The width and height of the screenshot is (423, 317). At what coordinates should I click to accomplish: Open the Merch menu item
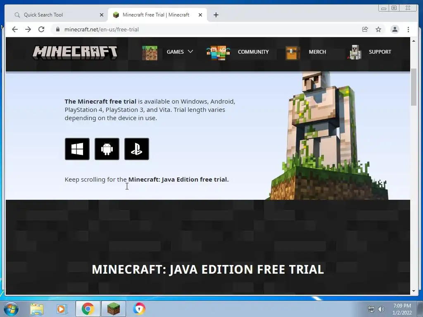[317, 52]
